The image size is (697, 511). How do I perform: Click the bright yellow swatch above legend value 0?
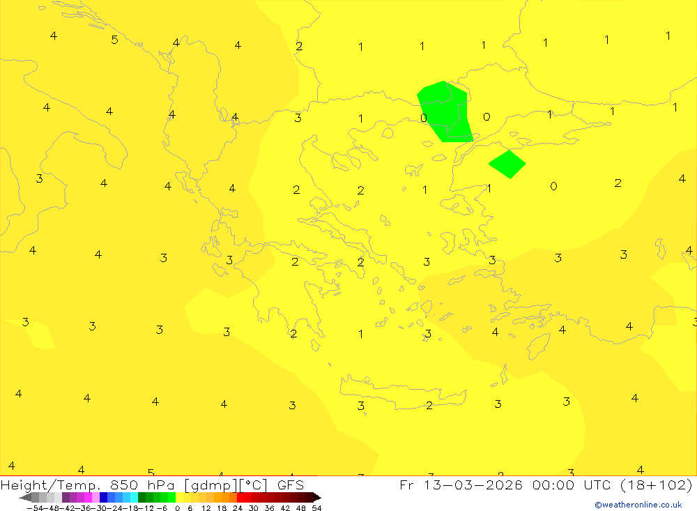tap(180, 498)
